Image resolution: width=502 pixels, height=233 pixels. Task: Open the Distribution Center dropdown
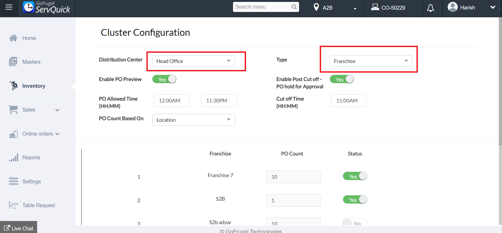[x=193, y=61]
